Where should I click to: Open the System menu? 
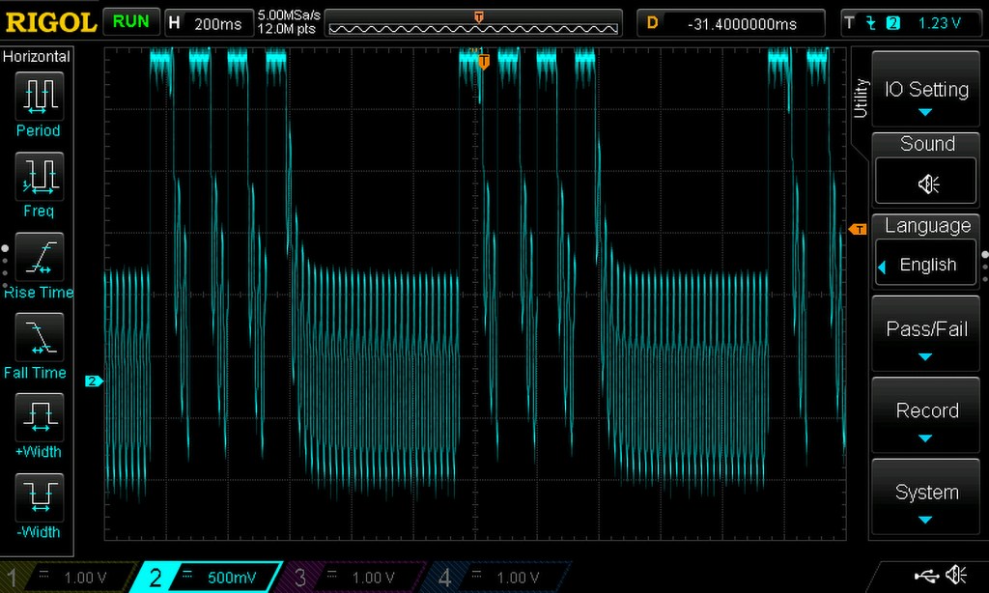[x=925, y=494]
